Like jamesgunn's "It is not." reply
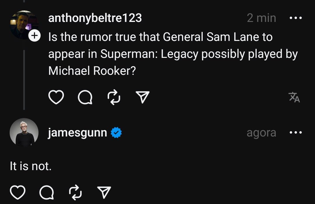This screenshot has height=204, width=315. (17, 192)
